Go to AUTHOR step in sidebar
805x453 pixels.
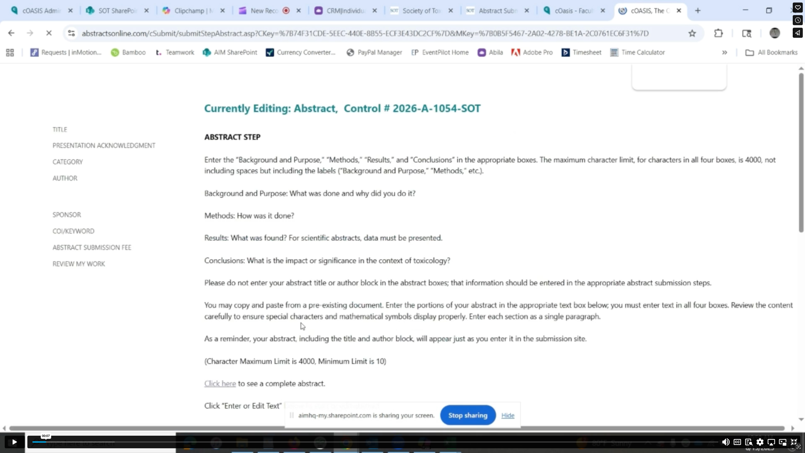[x=65, y=178]
